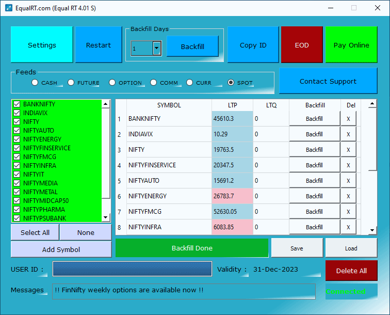Click the red EOD button
Viewport: 390px width, 315px height.
pyautogui.click(x=302, y=44)
